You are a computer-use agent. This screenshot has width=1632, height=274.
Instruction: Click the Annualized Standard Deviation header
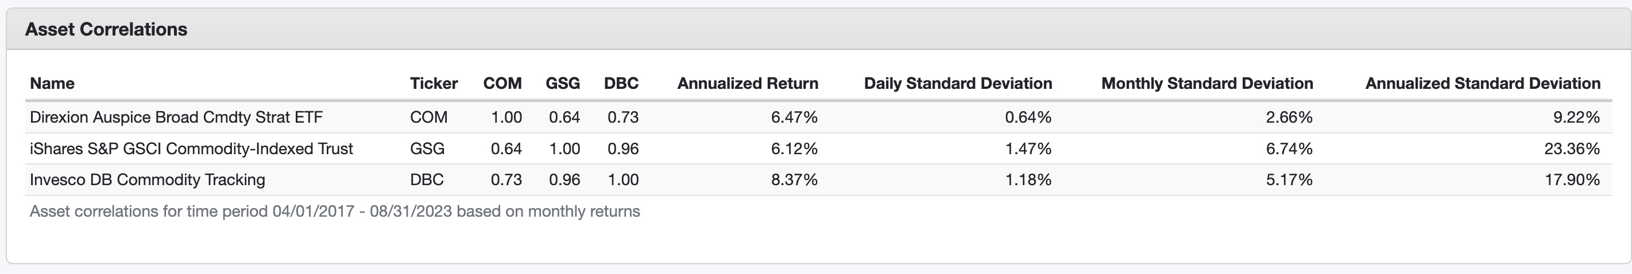click(x=1483, y=84)
